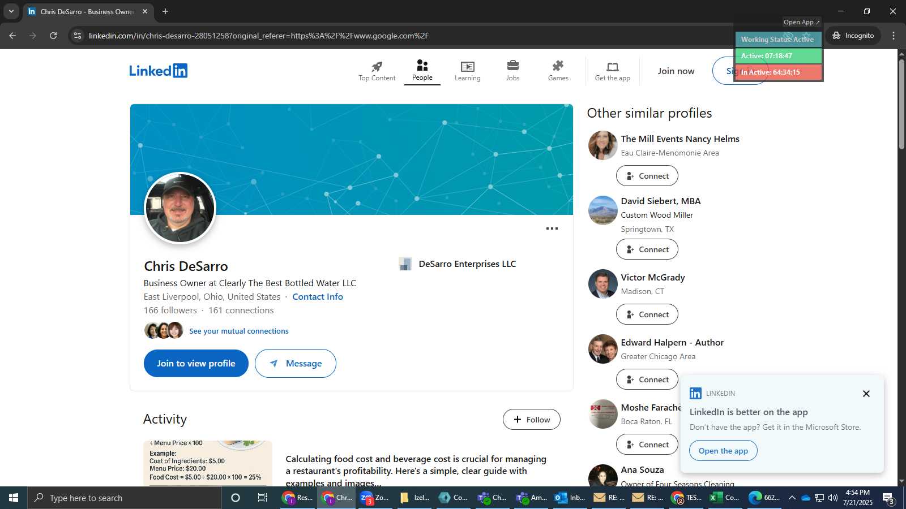This screenshot has width=906, height=509.
Task: Click Open the app button in popup
Action: coord(723,451)
